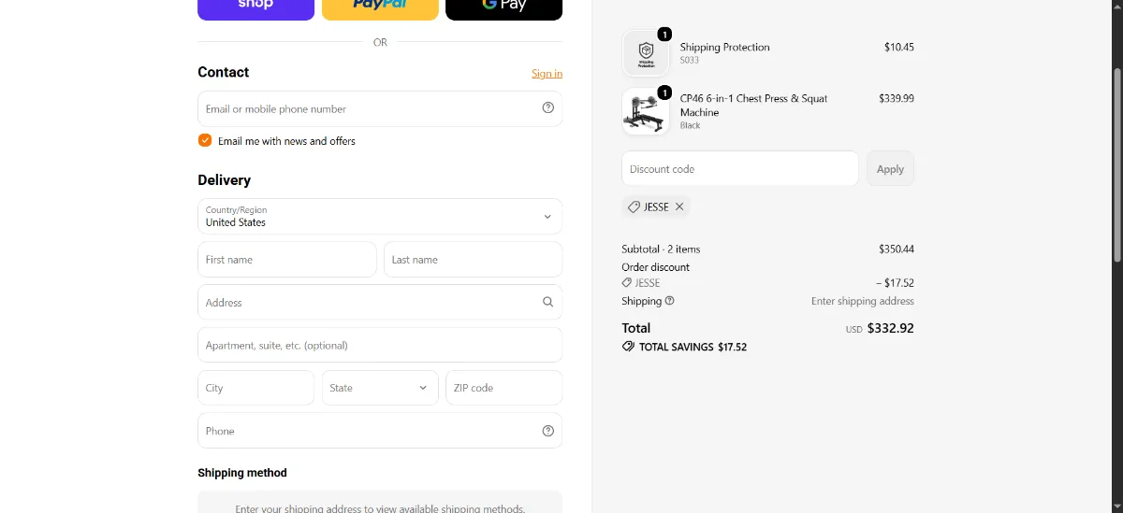Remove the JESSE discount code tag
The height and width of the screenshot is (513, 1123).
(679, 207)
